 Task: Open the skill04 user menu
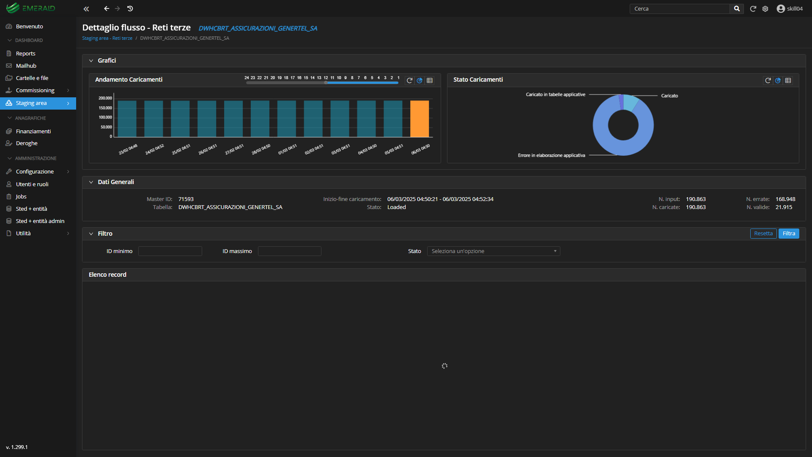pyautogui.click(x=790, y=8)
